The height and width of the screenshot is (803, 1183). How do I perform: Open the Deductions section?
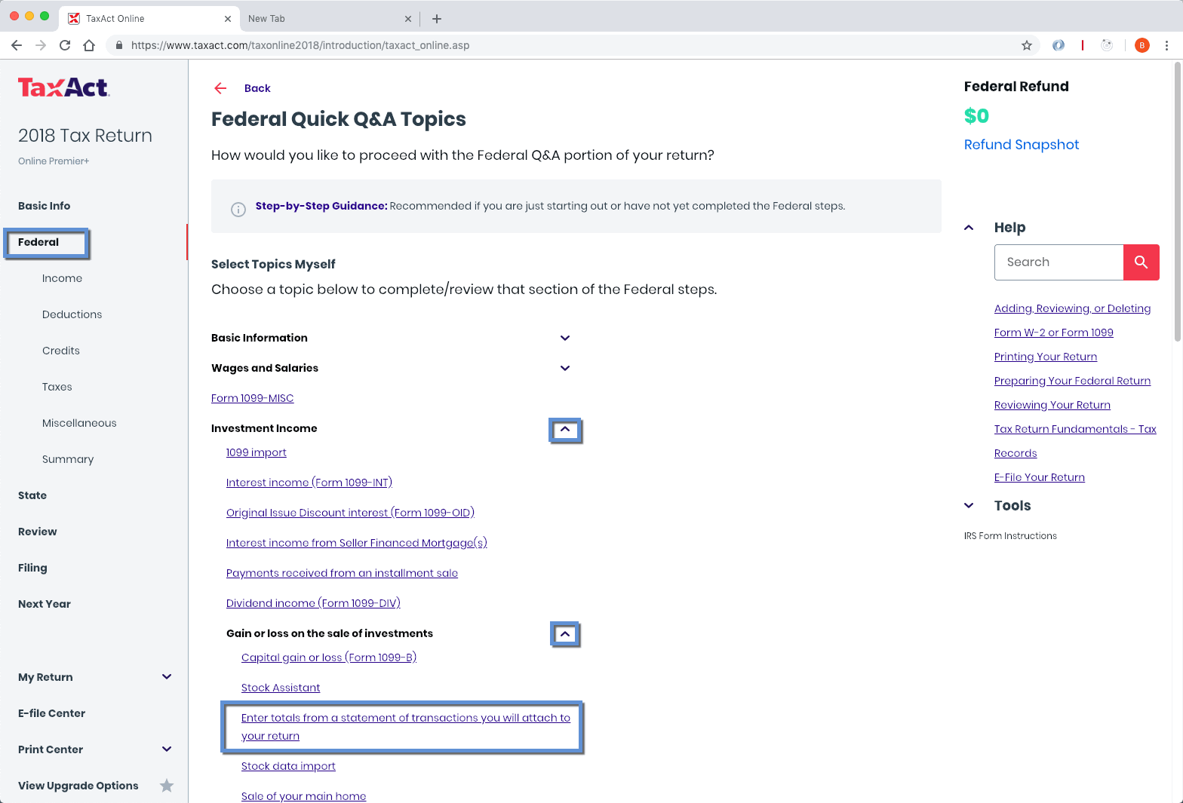click(72, 314)
